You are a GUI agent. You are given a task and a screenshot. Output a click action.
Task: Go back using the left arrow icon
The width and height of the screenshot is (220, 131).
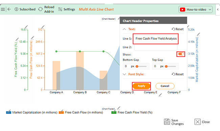point(9,9)
